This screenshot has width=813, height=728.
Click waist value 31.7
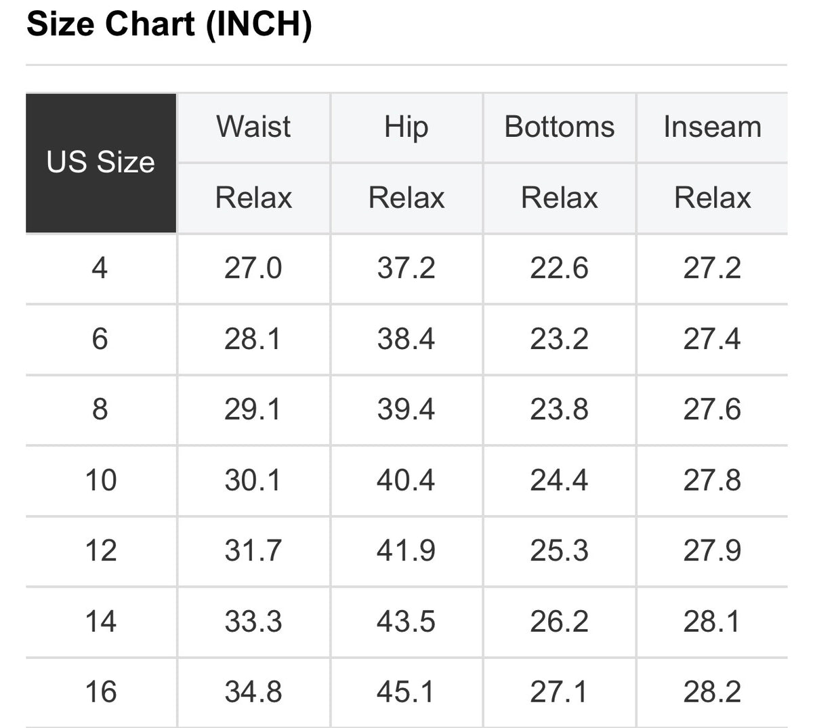coord(253,550)
